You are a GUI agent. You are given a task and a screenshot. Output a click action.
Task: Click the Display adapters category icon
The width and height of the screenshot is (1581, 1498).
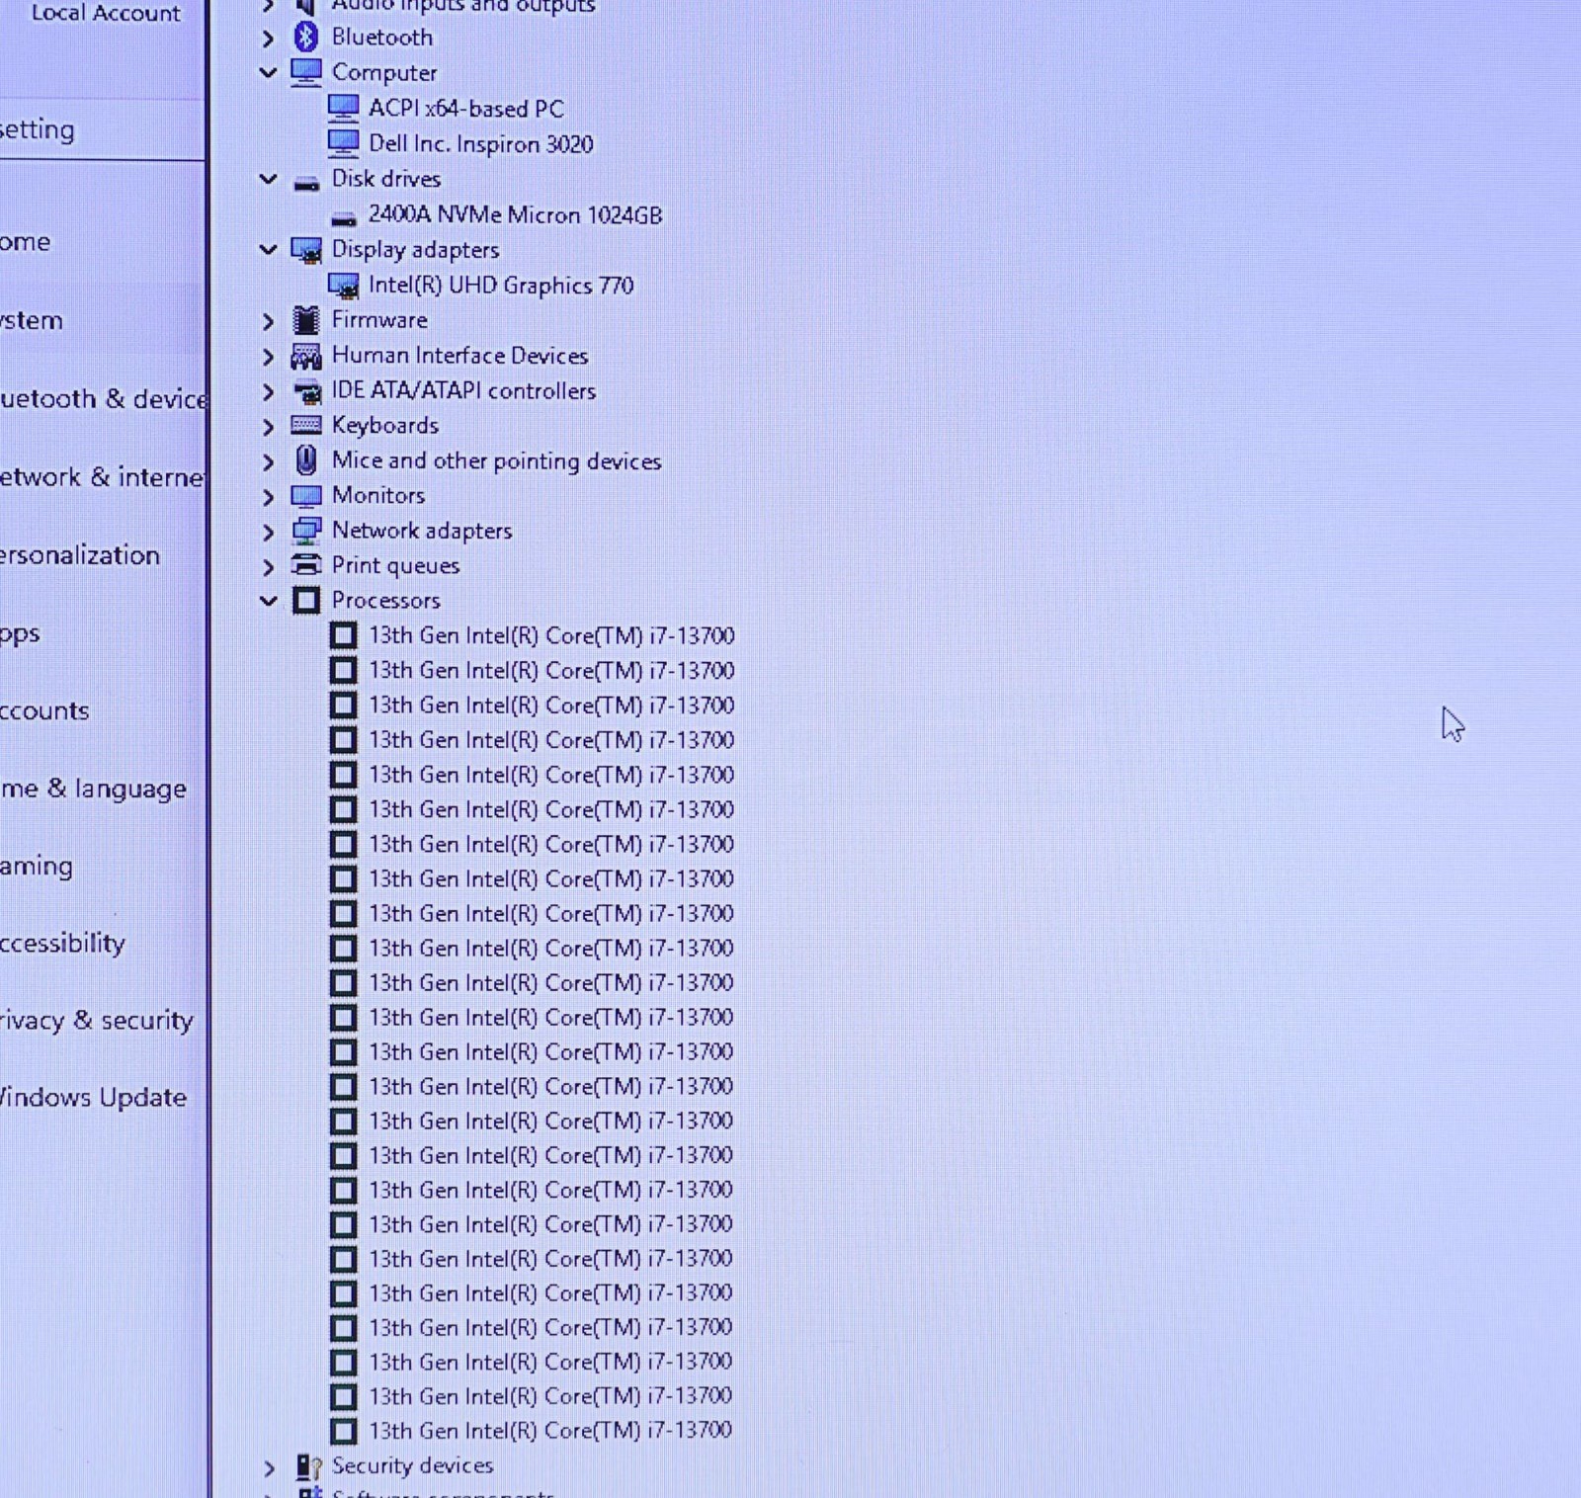pyautogui.click(x=306, y=250)
